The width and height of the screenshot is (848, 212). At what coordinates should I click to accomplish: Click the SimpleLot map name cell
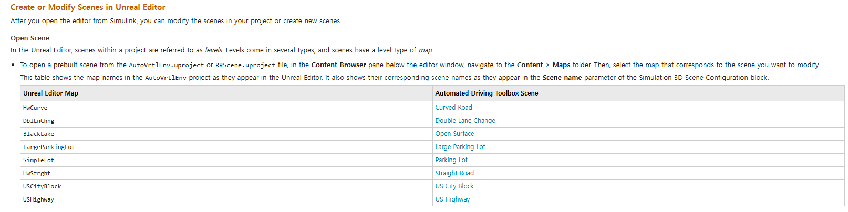(226, 160)
